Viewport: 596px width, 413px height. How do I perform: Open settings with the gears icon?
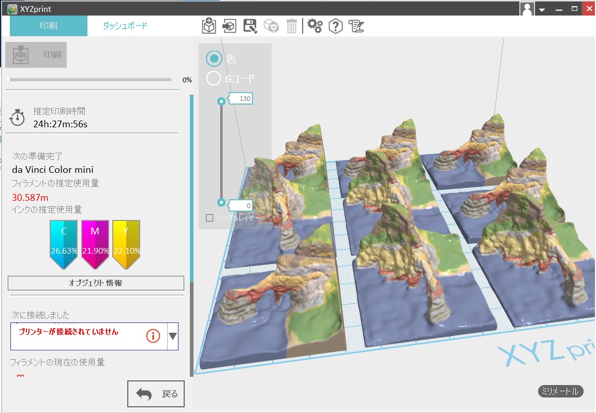pyautogui.click(x=315, y=26)
